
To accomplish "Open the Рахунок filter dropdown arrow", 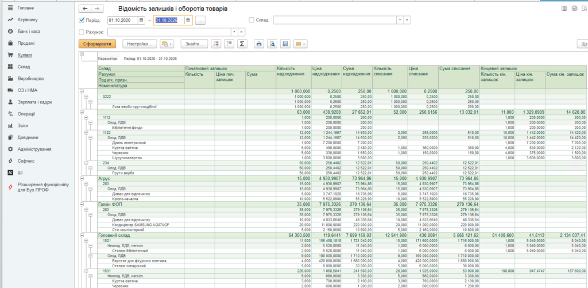I will click(235, 32).
